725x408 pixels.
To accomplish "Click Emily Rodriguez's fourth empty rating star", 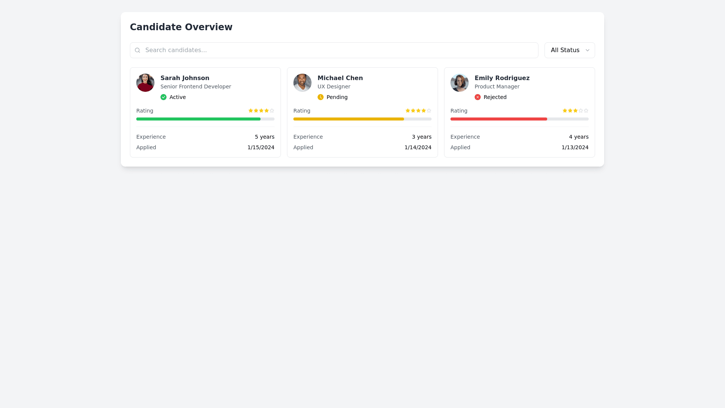I will tap(581, 111).
